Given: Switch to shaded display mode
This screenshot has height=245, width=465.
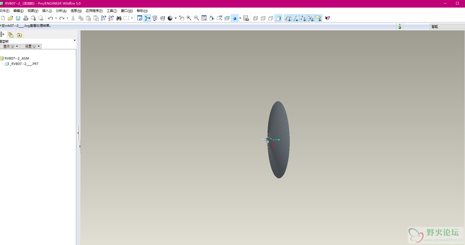Looking at the screenshot, I should [x=278, y=18].
